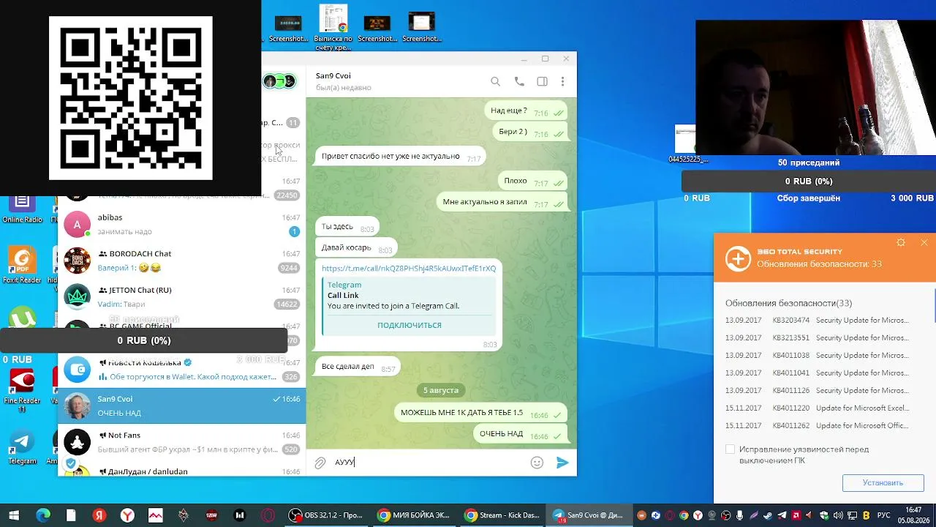
Task: Open the Not Fans channel
Action: pos(182,442)
